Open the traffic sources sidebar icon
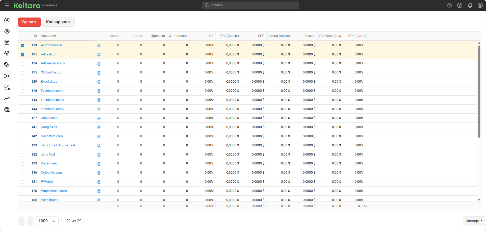Image resolution: width=486 pixels, height=231 pixels. tap(7, 76)
